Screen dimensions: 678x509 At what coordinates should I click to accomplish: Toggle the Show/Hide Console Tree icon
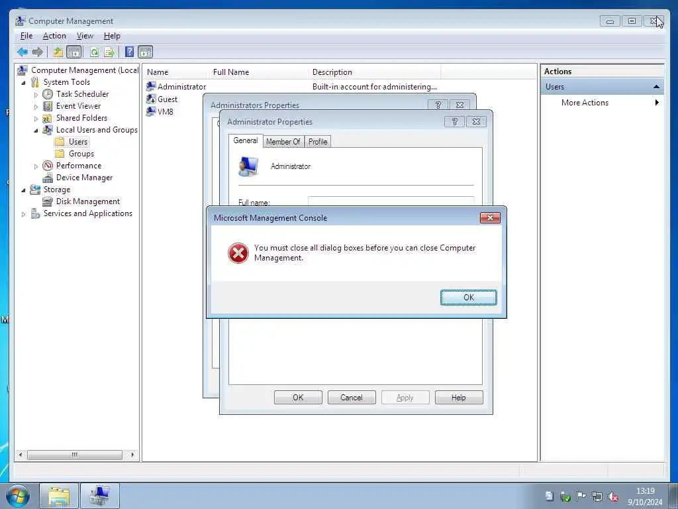pyautogui.click(x=74, y=52)
